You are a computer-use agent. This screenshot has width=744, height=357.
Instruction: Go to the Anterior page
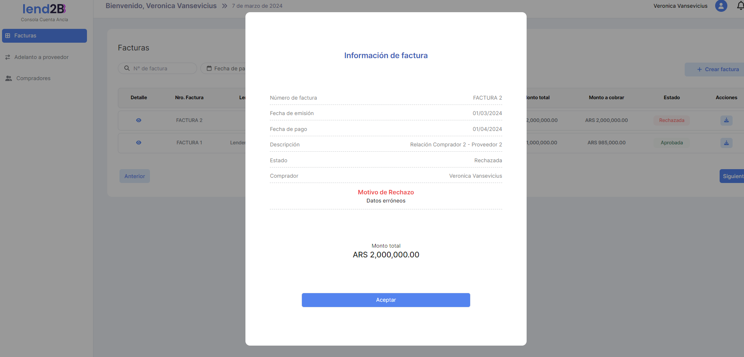(134, 176)
